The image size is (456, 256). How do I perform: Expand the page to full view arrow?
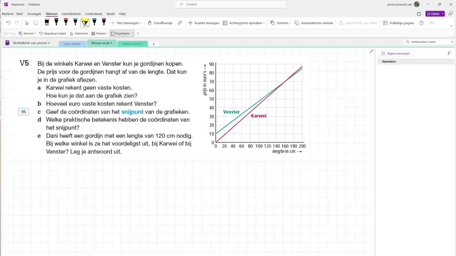[x=372, y=51]
